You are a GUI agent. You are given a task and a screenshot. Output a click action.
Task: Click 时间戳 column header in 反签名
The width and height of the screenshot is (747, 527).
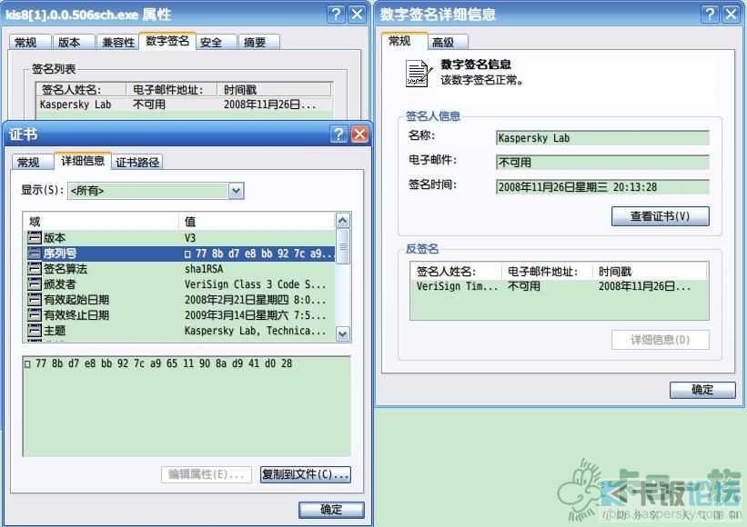pyautogui.click(x=650, y=272)
